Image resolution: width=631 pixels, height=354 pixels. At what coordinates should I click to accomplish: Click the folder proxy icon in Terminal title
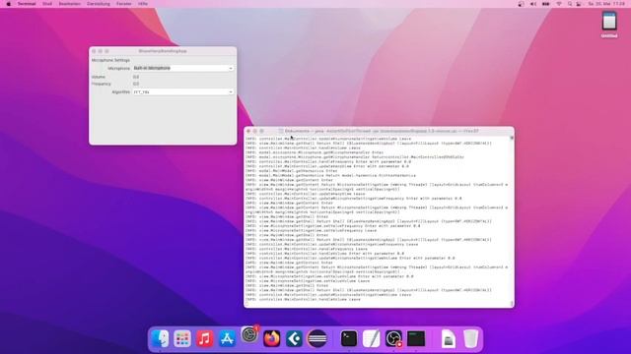[x=281, y=131]
